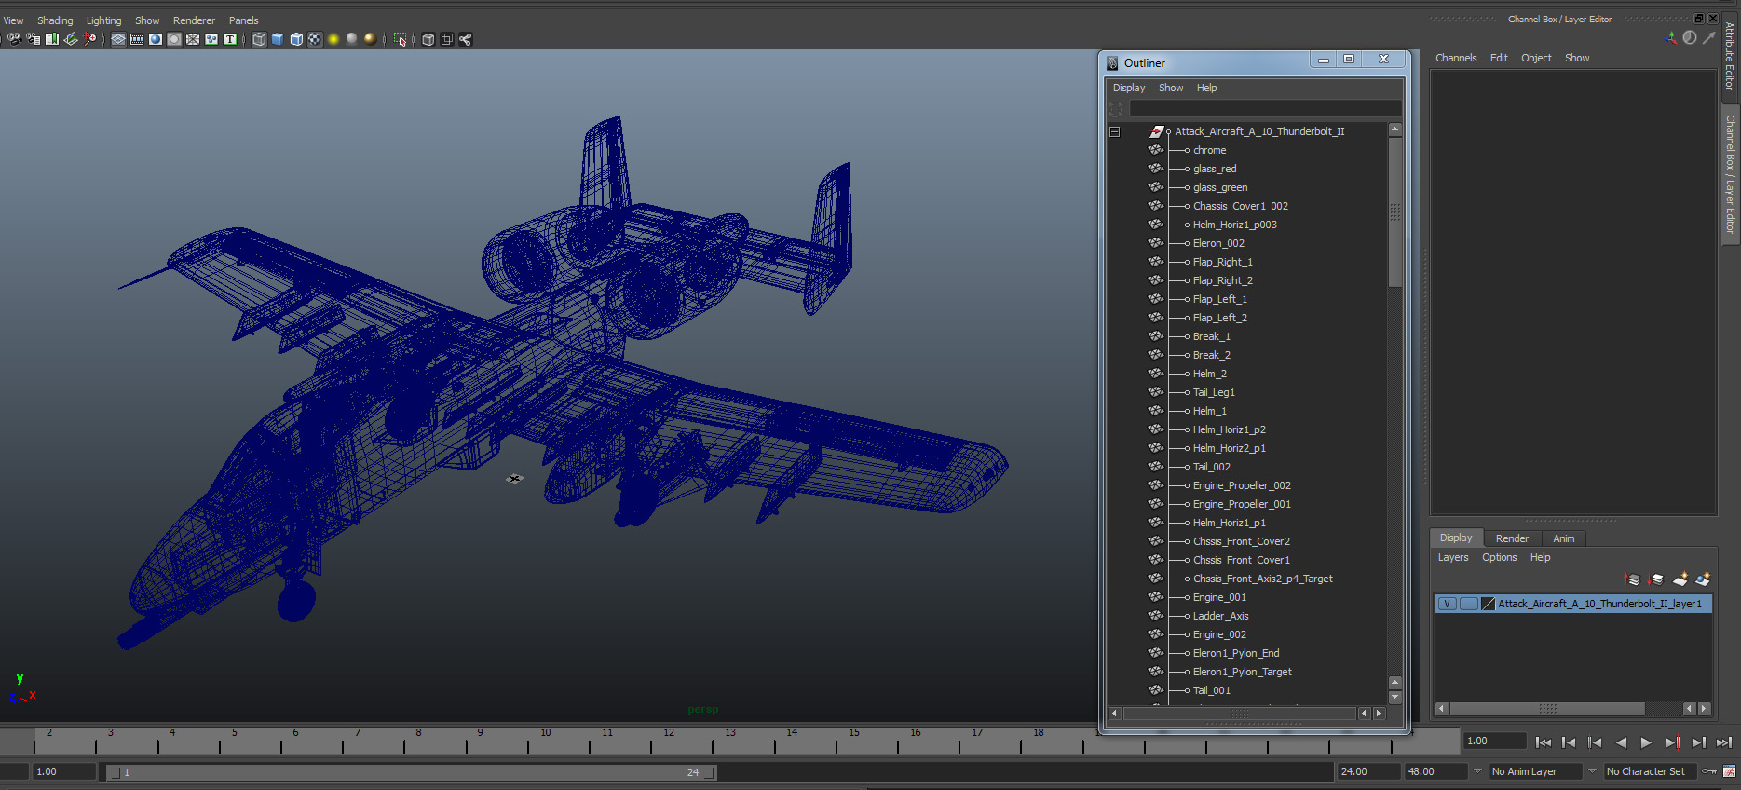1741x790 pixels.
Task: Go to start of playback range
Action: pyautogui.click(x=1543, y=742)
